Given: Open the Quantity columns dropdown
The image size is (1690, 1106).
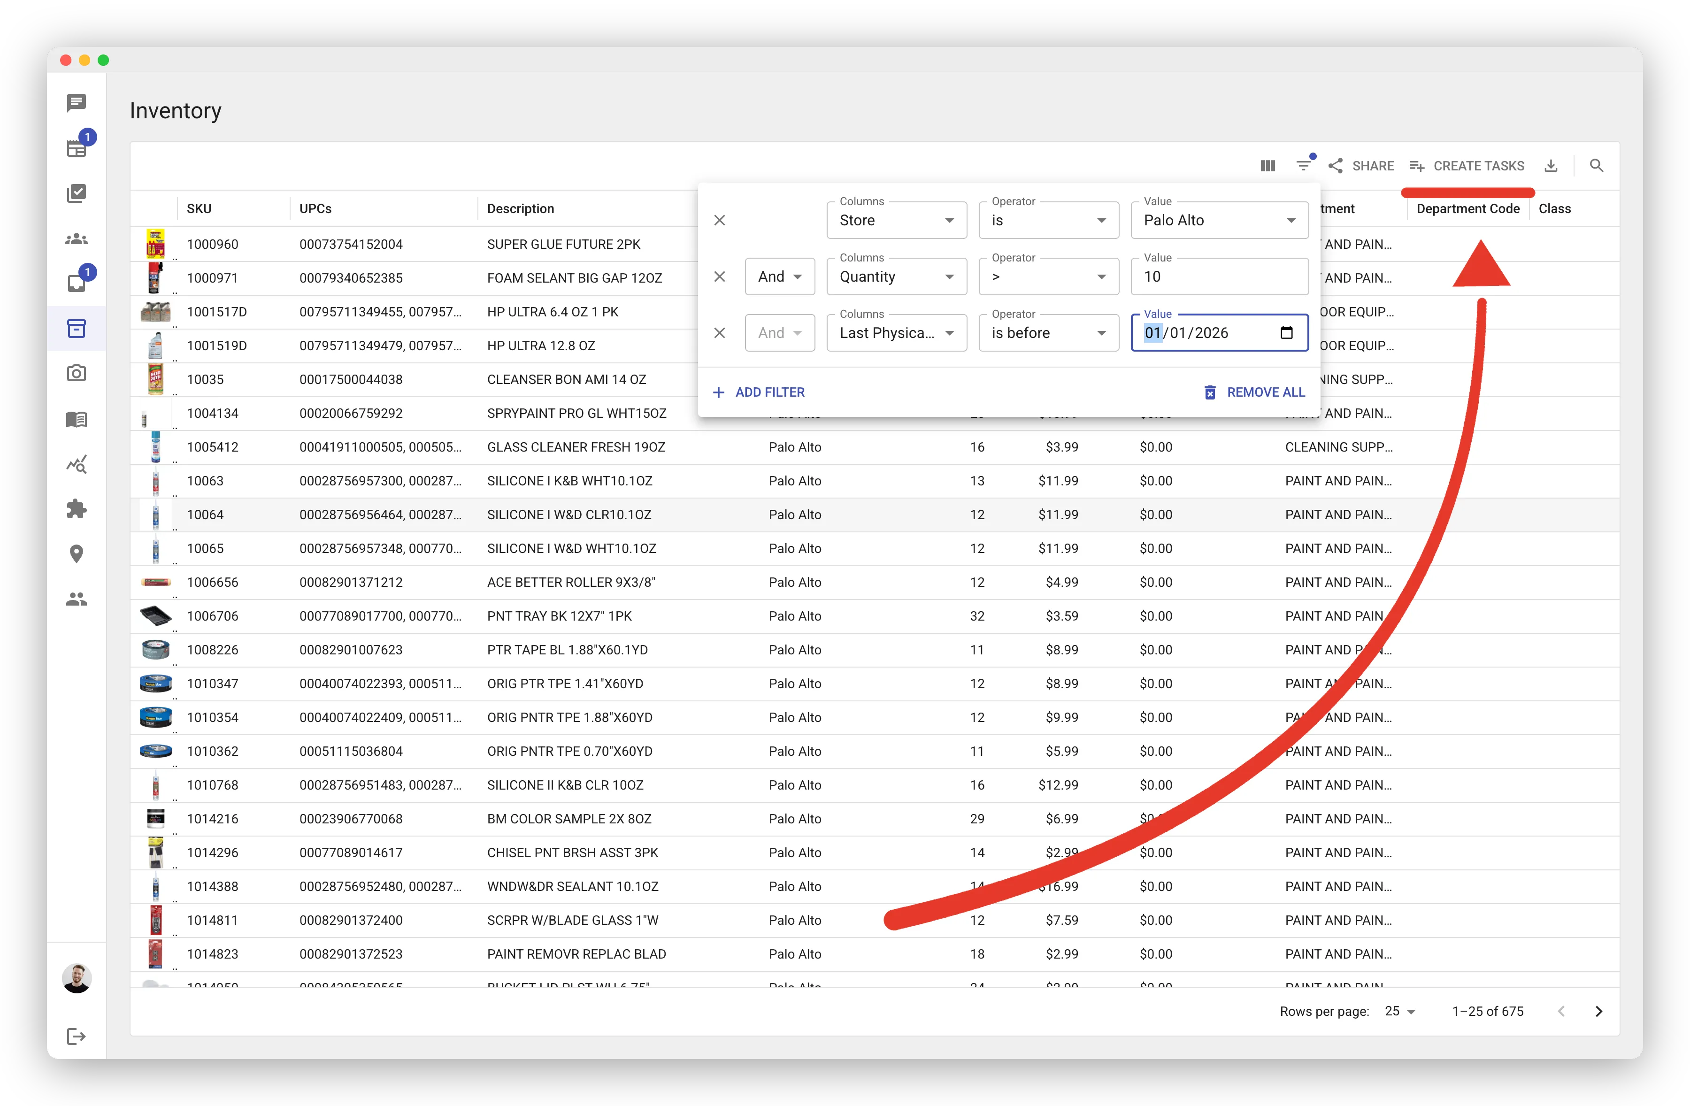Looking at the screenshot, I should click(x=897, y=277).
